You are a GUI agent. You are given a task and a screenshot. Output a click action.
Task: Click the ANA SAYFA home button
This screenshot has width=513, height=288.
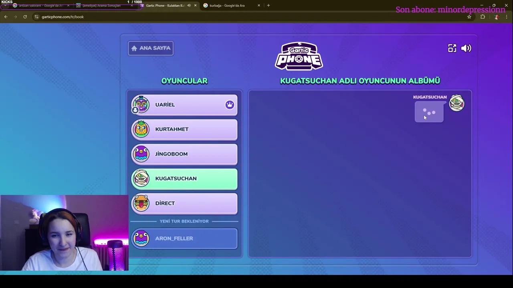[151, 48]
